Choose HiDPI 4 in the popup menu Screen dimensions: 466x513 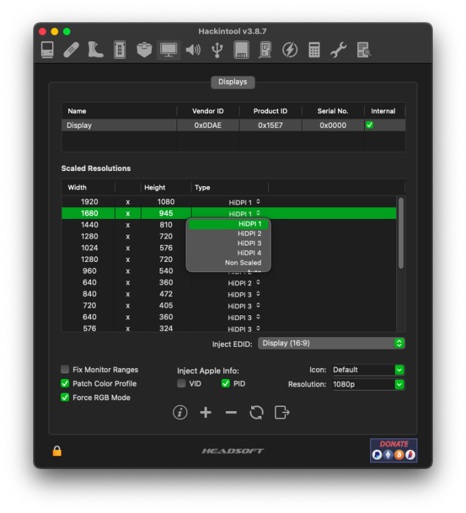coord(229,253)
